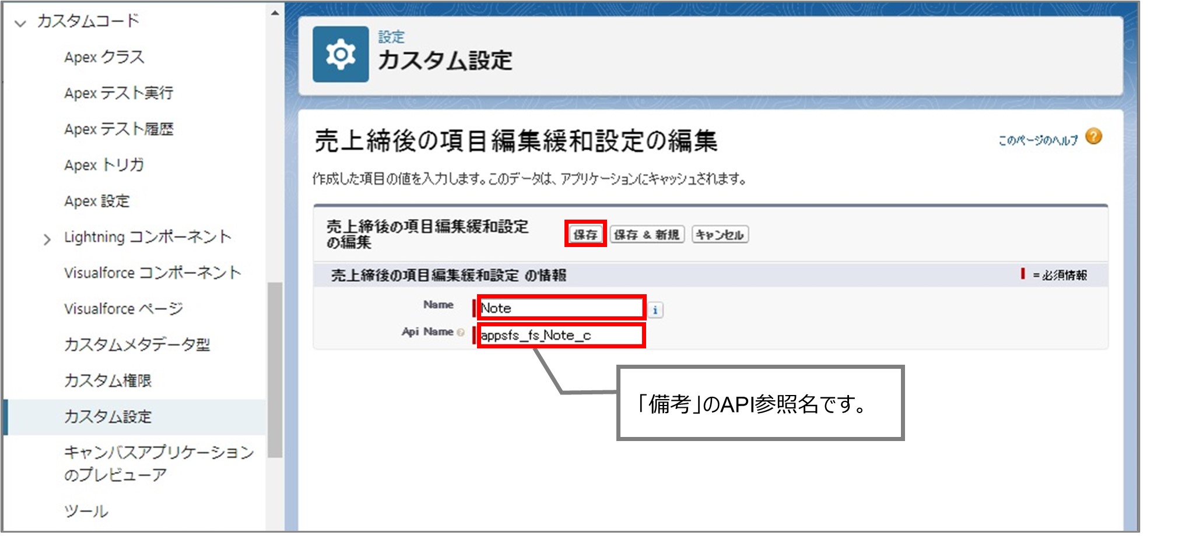This screenshot has width=1182, height=536.
Task: Click the 保存 & 新規 button
Action: pyautogui.click(x=647, y=234)
